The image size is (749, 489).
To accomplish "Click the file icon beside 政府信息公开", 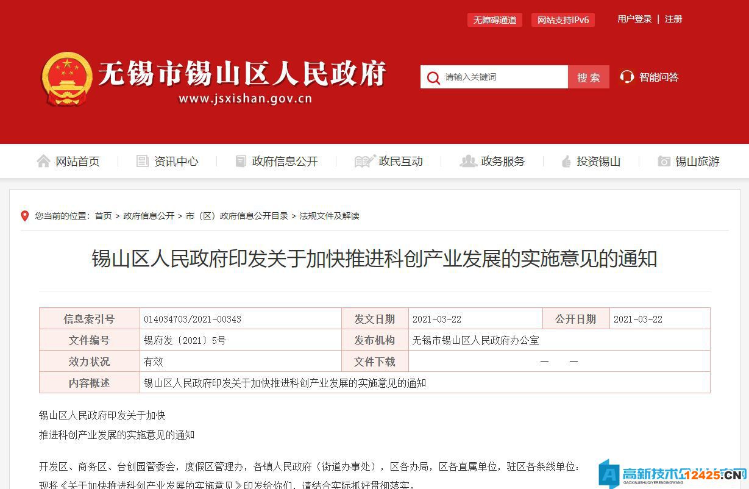I will [x=241, y=161].
